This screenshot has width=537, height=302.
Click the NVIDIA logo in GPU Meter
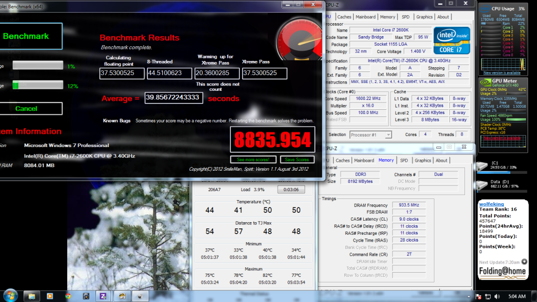[485, 82]
